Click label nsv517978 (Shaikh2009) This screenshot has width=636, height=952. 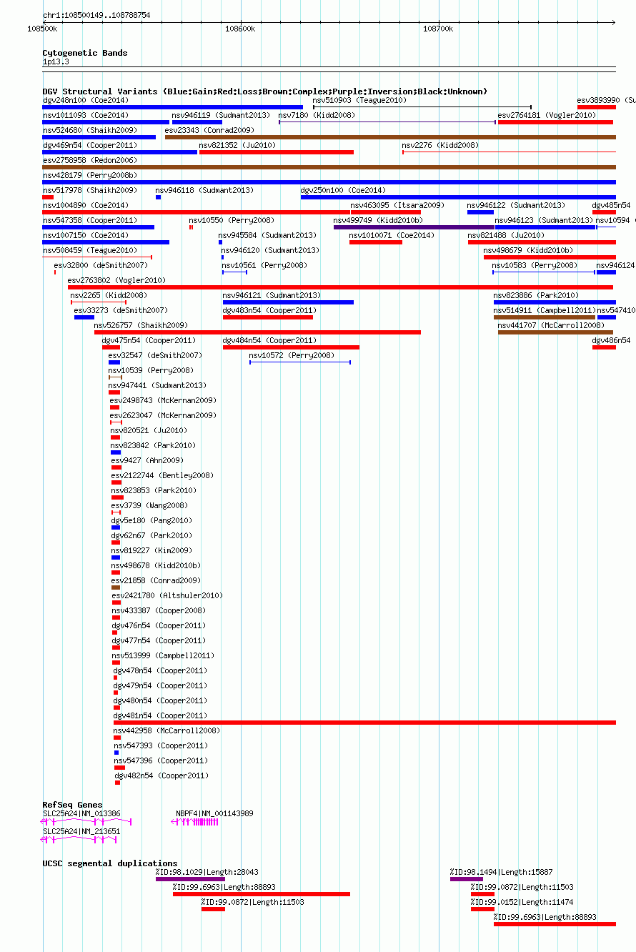[x=90, y=190]
